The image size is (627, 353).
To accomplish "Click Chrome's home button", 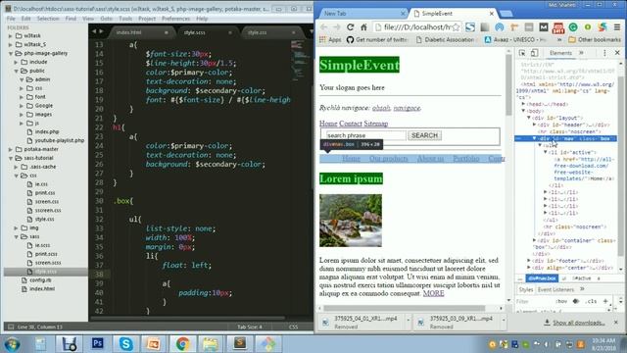I will coord(363,26).
